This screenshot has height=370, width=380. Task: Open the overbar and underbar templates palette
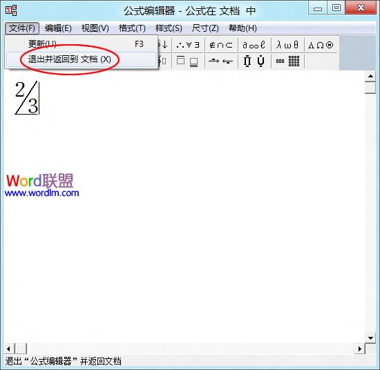coord(188,61)
